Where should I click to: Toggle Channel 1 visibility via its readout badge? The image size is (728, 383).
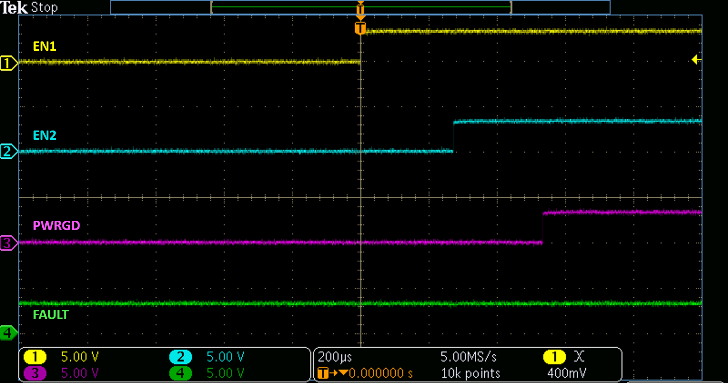(x=35, y=357)
